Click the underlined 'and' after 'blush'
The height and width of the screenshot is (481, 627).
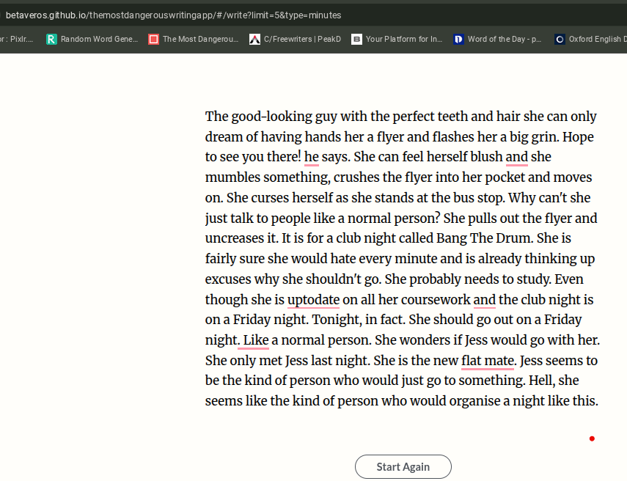click(517, 157)
